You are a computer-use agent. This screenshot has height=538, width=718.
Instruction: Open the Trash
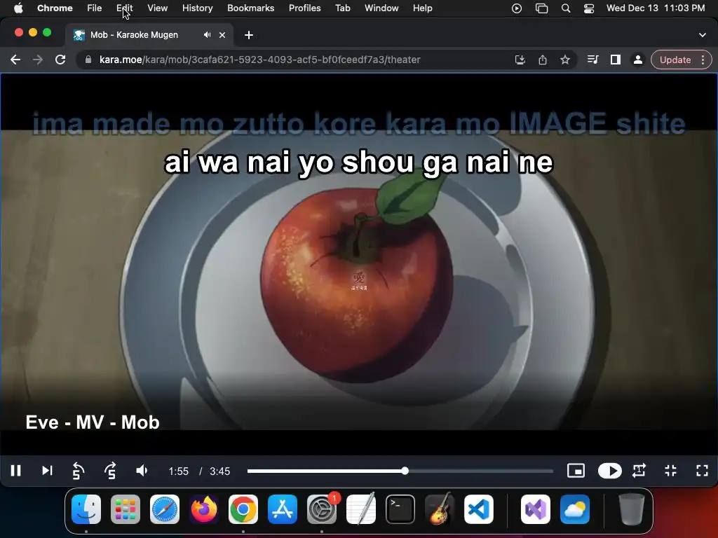[632, 509]
